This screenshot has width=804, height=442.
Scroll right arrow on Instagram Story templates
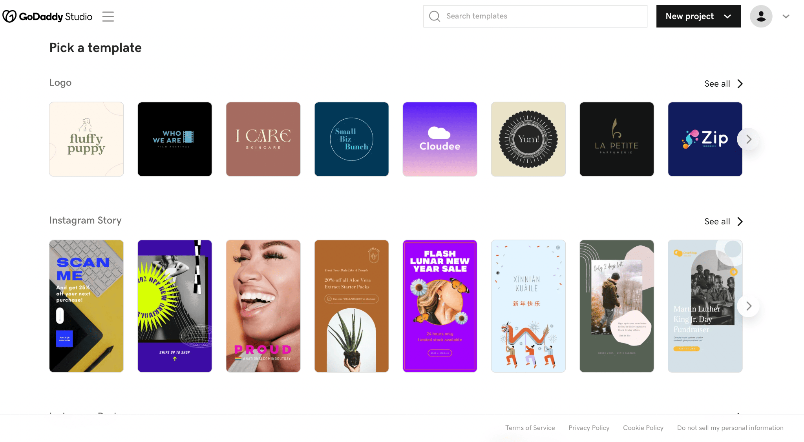click(748, 306)
